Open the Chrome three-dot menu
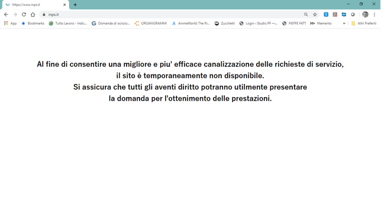Viewport: 381px width, 213px height. click(374, 15)
